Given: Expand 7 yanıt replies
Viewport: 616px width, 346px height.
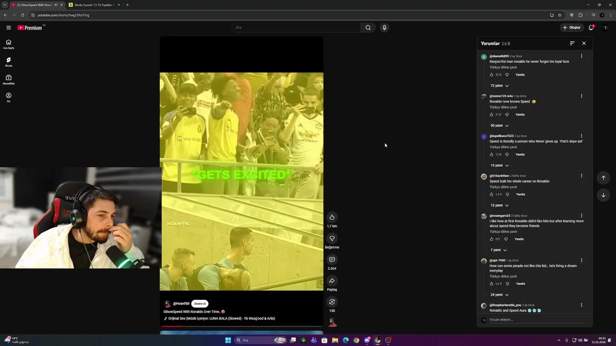Looking at the screenshot, I should 499,250.
